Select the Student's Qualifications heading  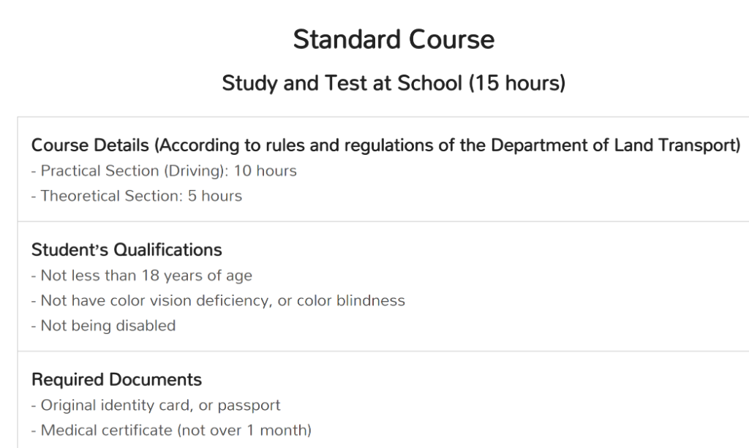(127, 249)
